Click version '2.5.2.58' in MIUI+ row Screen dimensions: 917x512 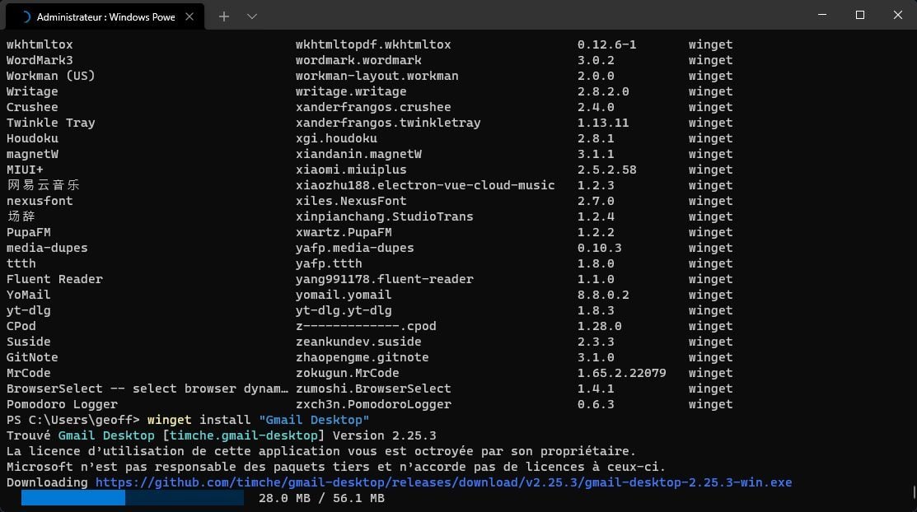(x=606, y=170)
